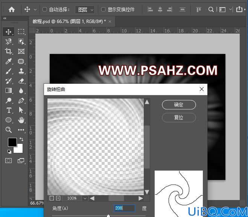This screenshot has height=217, width=248.
Task: Select the Blur tool
Action: (21, 91)
